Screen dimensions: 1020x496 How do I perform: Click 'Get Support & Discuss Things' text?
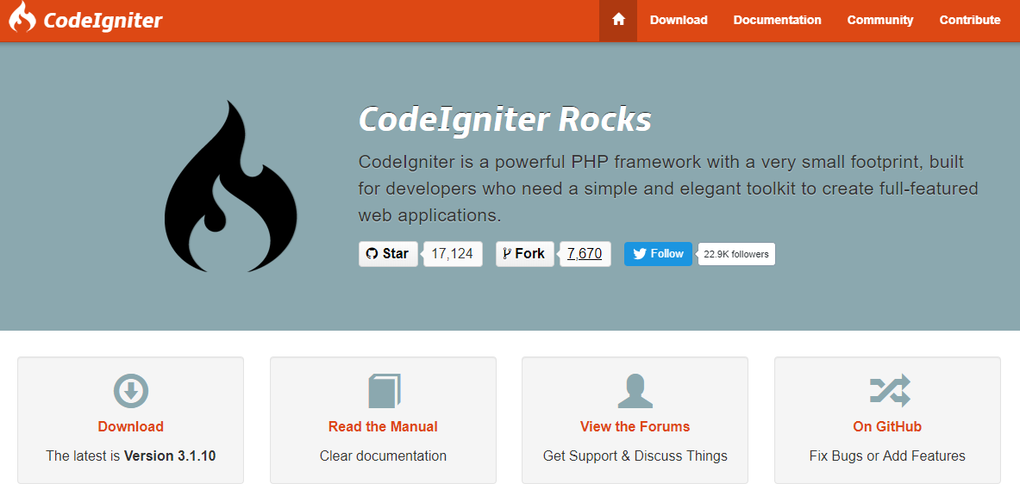[635, 456]
